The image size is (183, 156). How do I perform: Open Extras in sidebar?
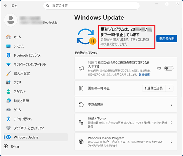36,146
